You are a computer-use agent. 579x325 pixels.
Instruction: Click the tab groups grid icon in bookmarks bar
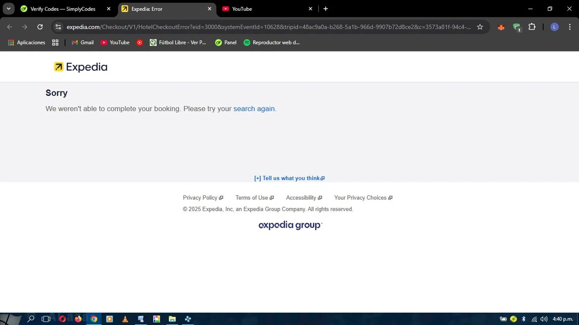[55, 42]
